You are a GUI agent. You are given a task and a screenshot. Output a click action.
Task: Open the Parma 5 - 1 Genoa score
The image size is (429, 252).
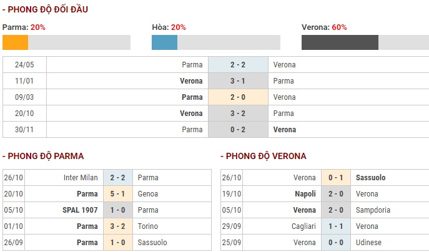point(118,194)
